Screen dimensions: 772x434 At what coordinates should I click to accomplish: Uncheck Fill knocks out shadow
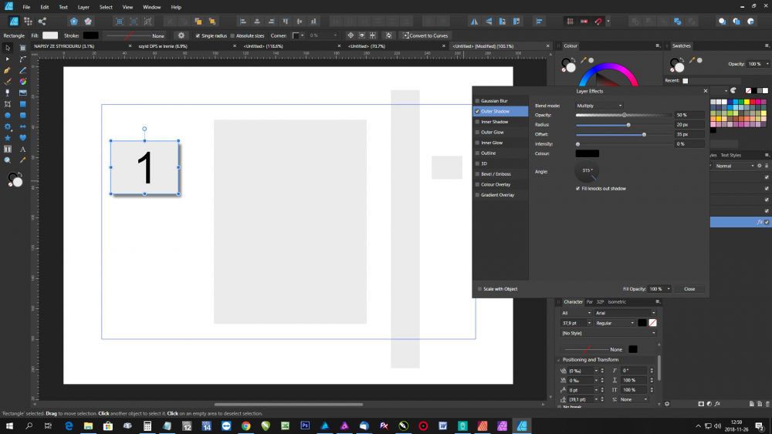click(x=578, y=188)
